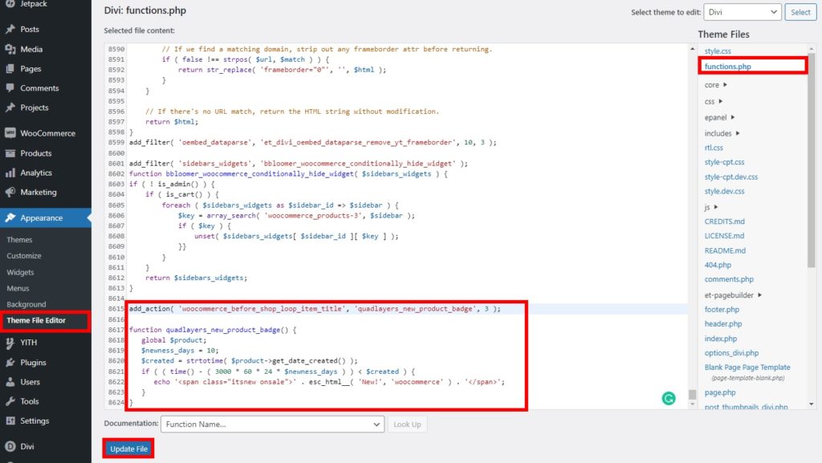Click the Appearance paintbrush icon
The width and height of the screenshot is (822, 463).
(10, 218)
